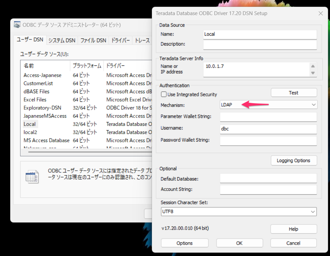
Task: Confirm with the OK button
Action: (x=239, y=243)
